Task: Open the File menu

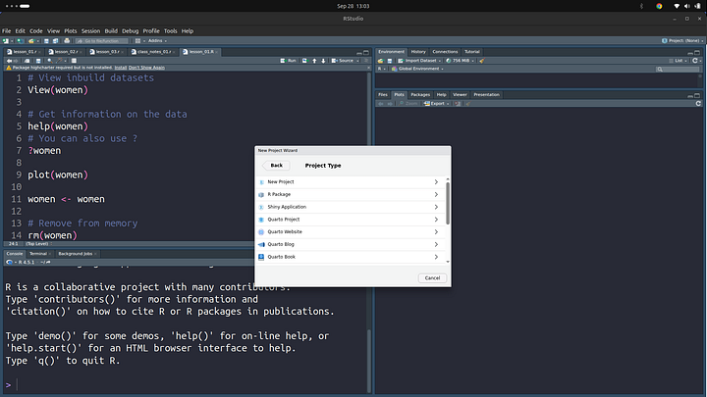Action: (x=6, y=31)
